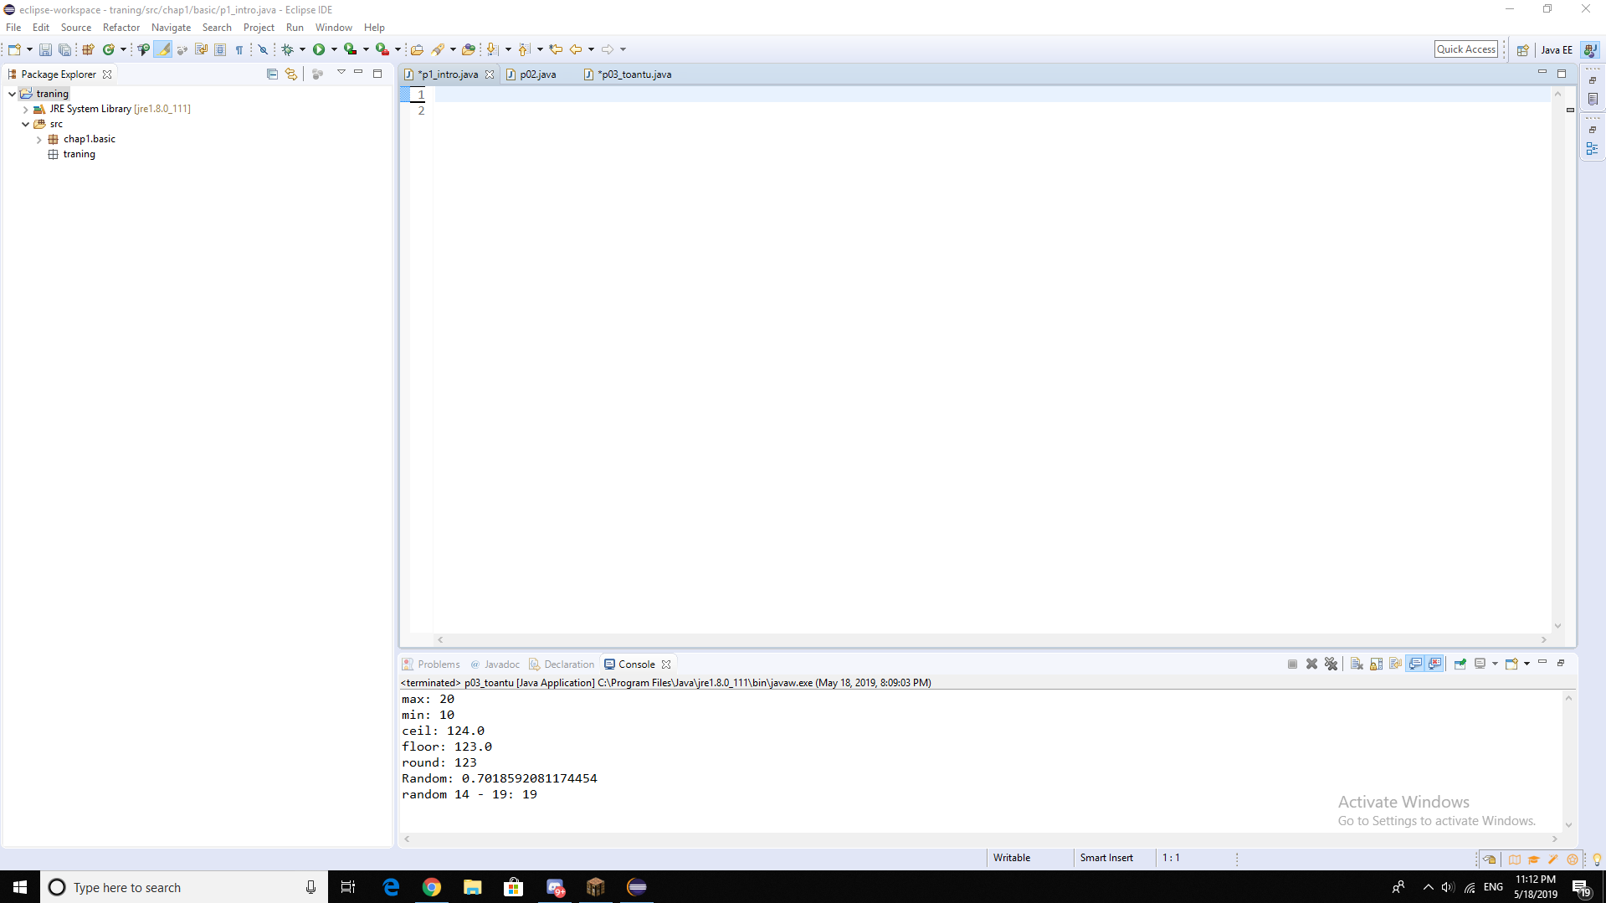Collapse the src folder

click(26, 125)
